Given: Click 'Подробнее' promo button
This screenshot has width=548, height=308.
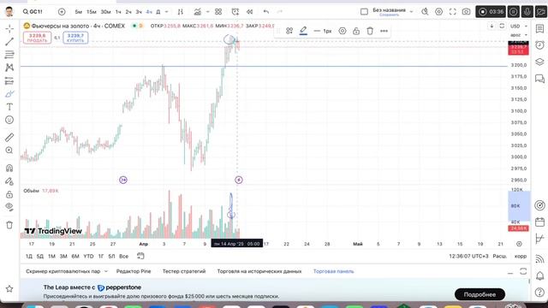Looking at the screenshot, I should click(479, 294).
